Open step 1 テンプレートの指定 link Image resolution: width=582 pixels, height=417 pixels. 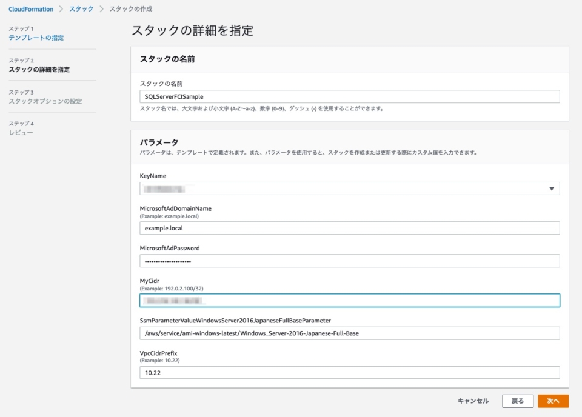(x=36, y=38)
